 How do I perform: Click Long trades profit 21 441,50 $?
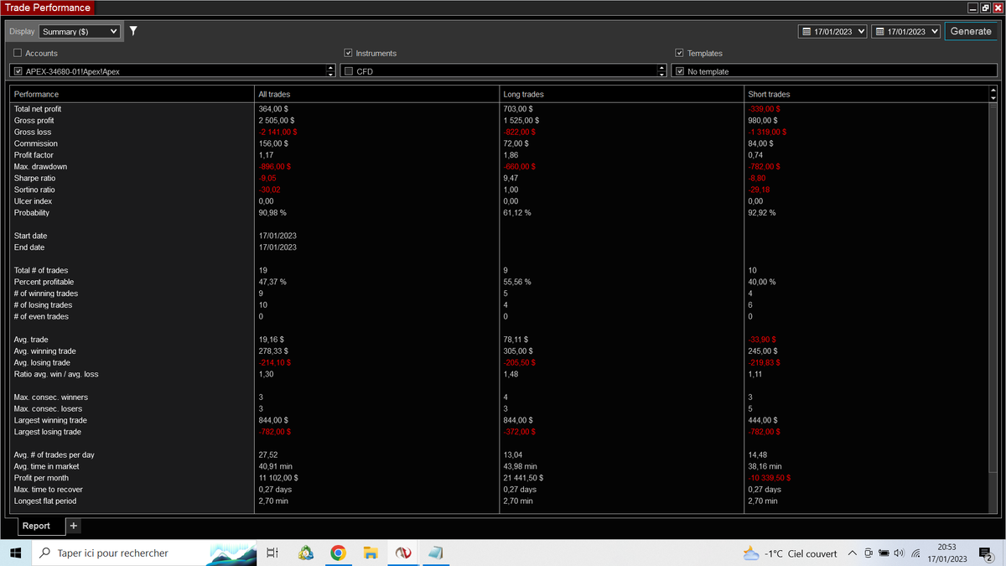click(523, 478)
